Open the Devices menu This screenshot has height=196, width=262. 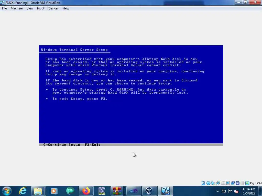pyautogui.click(x=53, y=8)
